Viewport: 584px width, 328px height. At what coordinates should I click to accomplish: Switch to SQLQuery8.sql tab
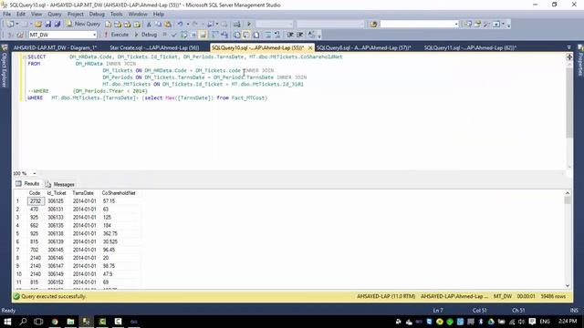coord(363,47)
